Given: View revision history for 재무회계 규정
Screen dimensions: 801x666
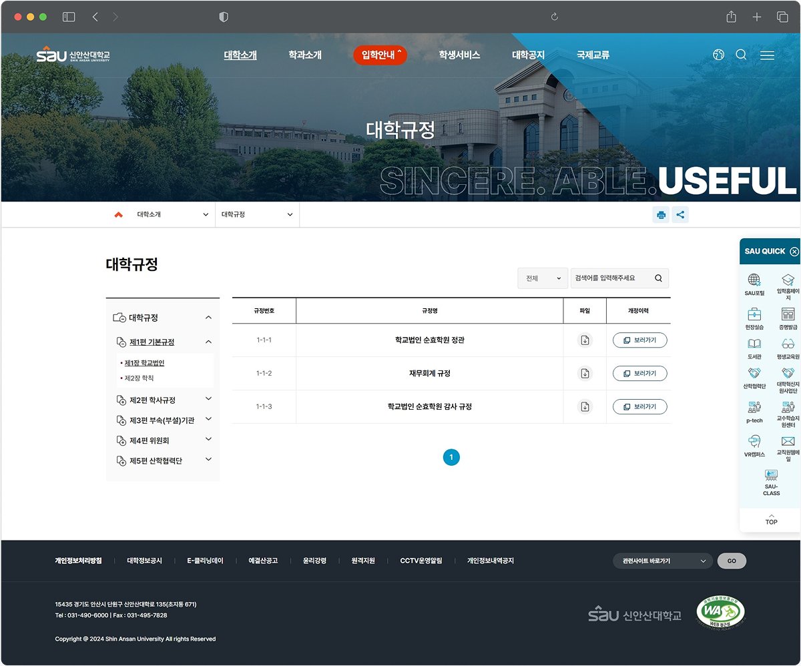Looking at the screenshot, I should click(639, 374).
